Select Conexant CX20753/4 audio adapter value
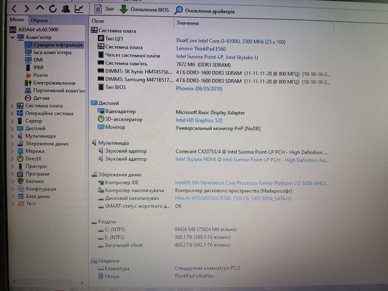 pyautogui.click(x=251, y=152)
